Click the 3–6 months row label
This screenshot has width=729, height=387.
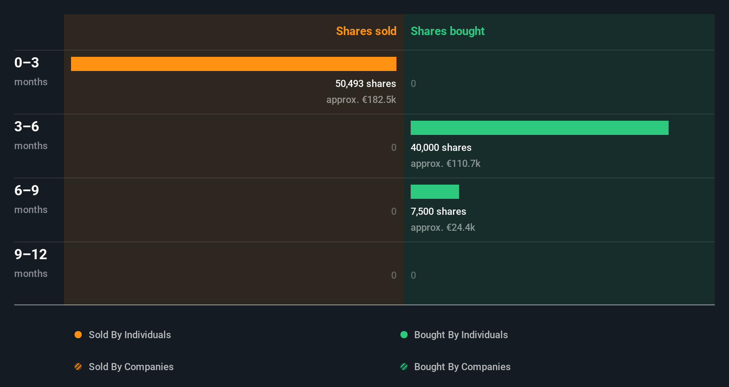pyautogui.click(x=31, y=135)
